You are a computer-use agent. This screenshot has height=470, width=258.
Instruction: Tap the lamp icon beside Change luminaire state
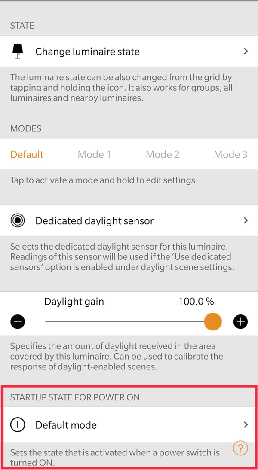17,52
